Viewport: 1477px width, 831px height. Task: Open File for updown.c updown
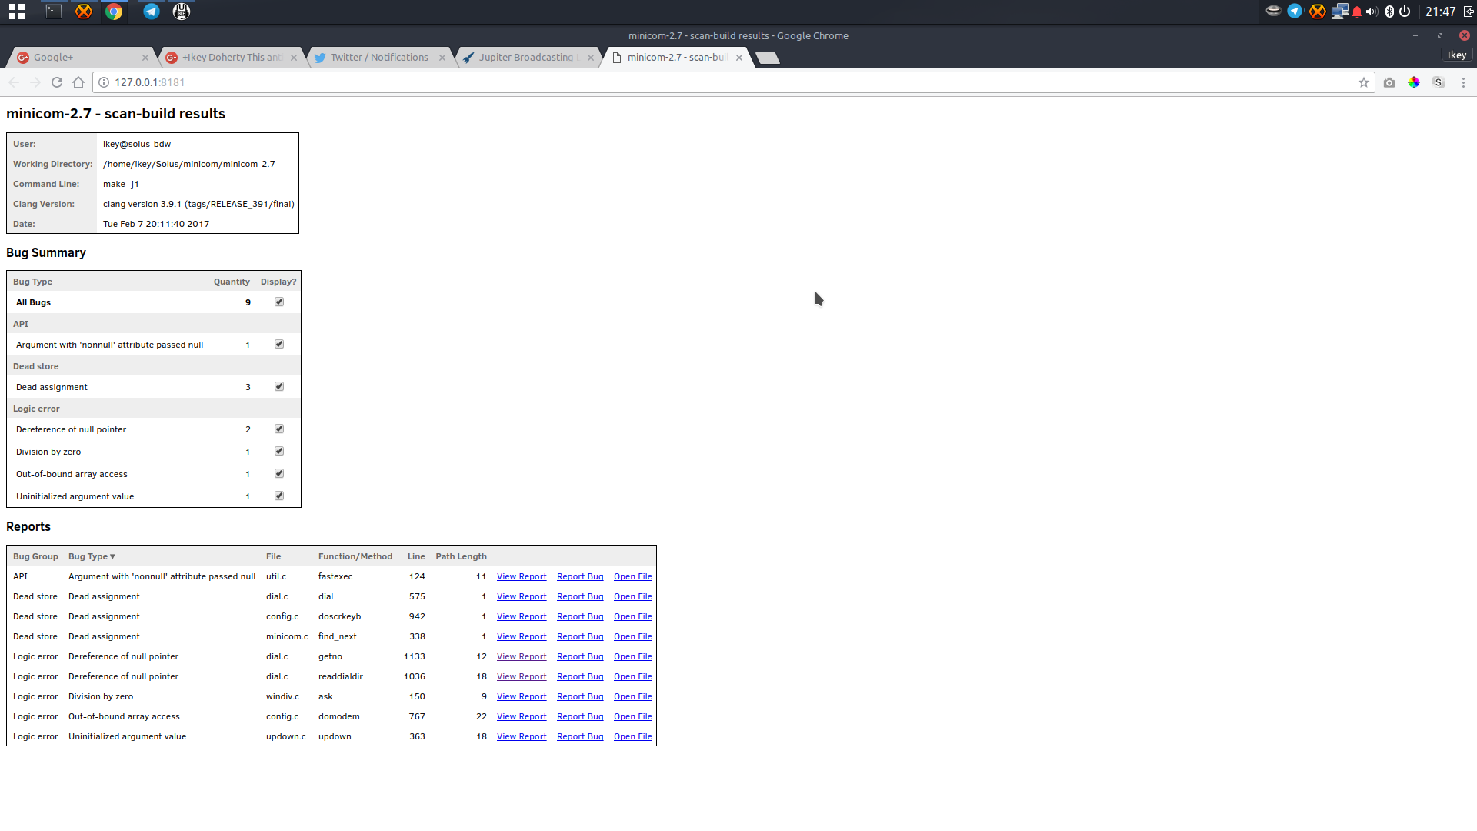coord(633,736)
